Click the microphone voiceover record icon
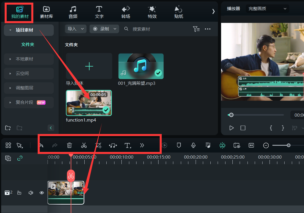 193,145
